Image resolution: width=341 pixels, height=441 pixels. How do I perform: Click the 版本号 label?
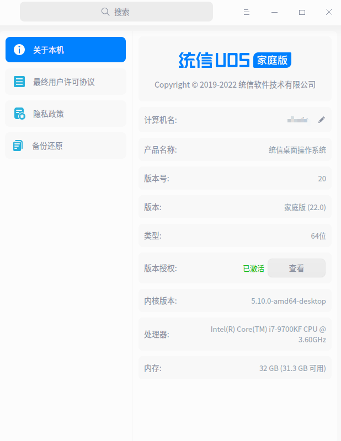(157, 179)
